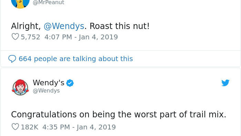Click the 5,752 likes count

tap(30, 37)
